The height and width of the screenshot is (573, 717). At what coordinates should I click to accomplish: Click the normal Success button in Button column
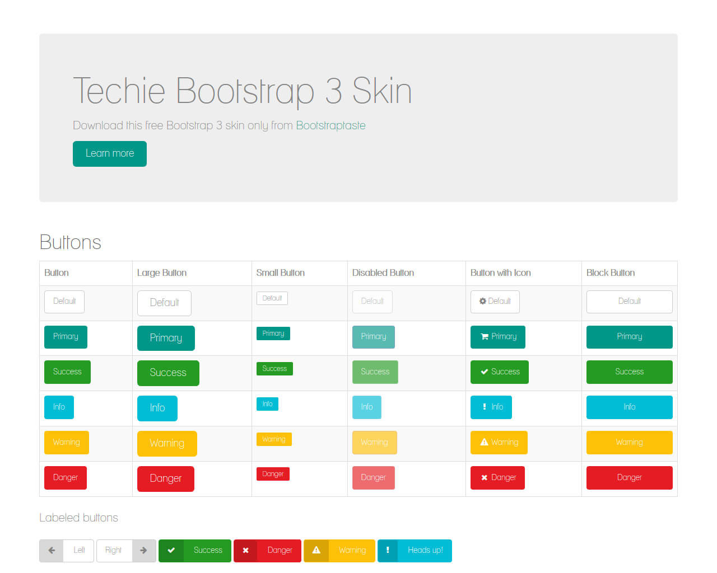(67, 372)
